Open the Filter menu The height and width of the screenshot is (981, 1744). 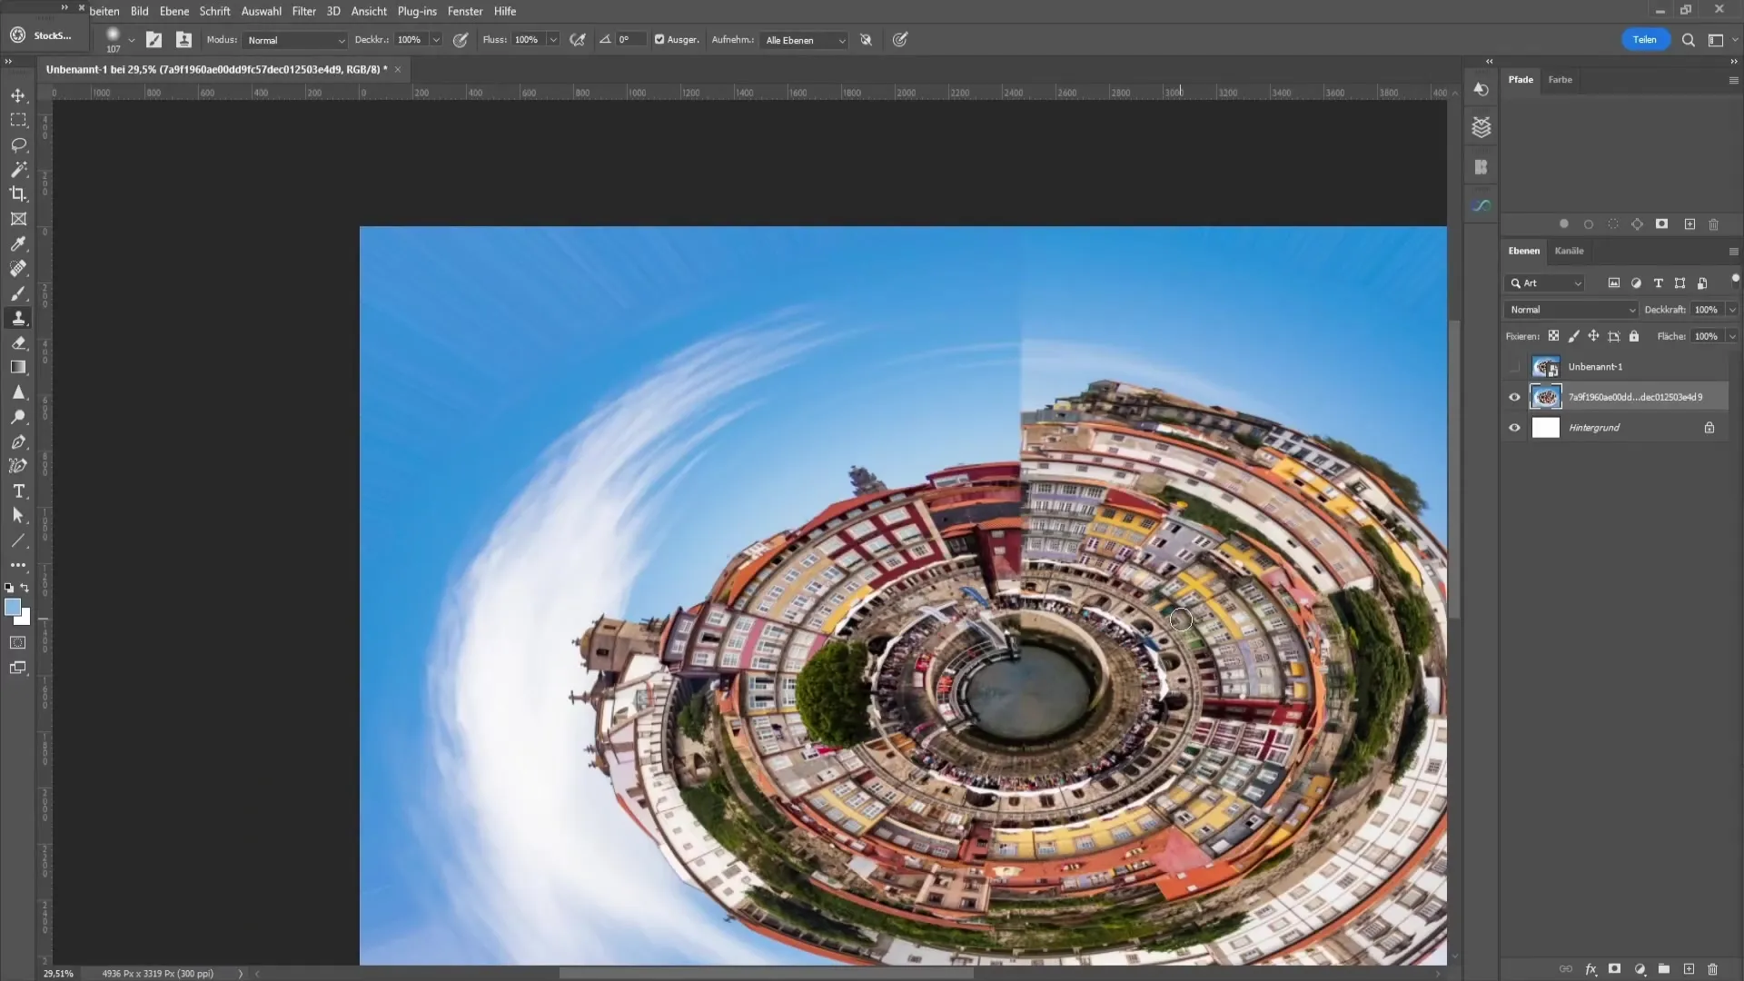[303, 11]
